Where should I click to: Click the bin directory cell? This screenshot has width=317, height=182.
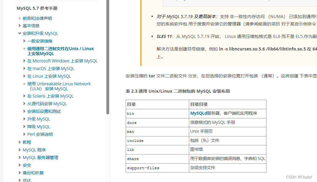point(157,113)
